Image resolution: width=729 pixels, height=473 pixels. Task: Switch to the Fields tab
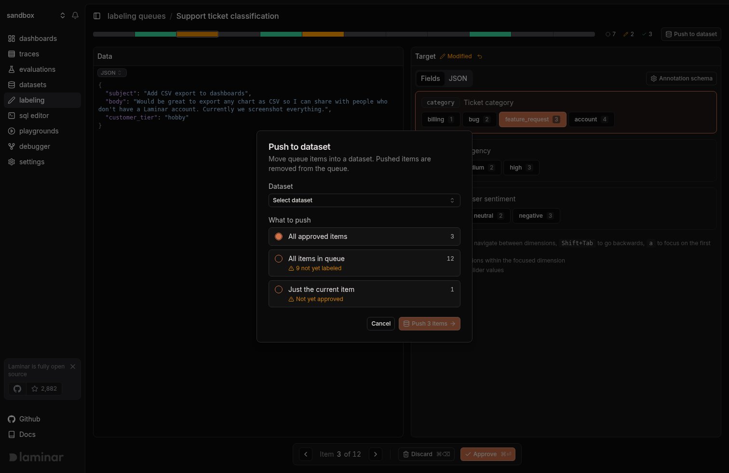coord(430,79)
